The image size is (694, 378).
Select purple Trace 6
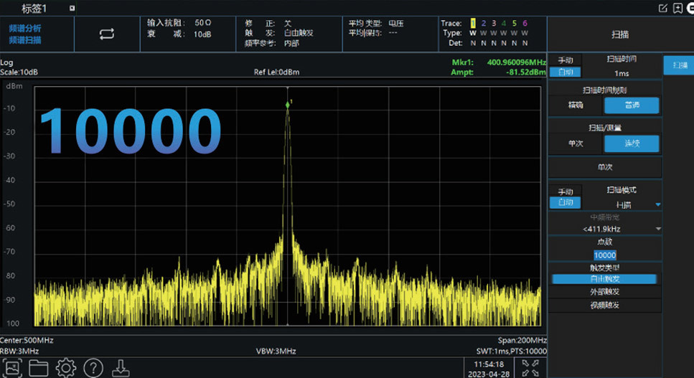[x=525, y=23]
